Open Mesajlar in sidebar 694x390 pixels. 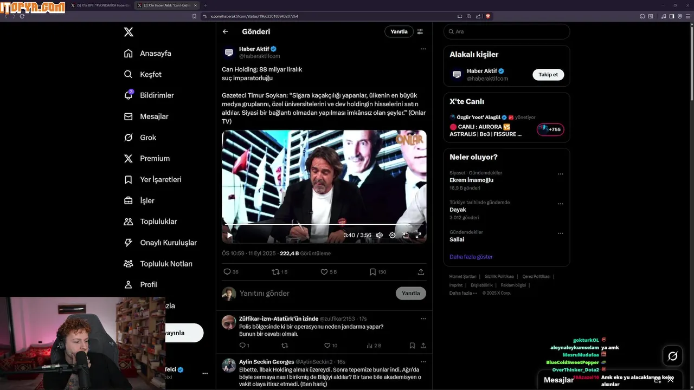146,116
